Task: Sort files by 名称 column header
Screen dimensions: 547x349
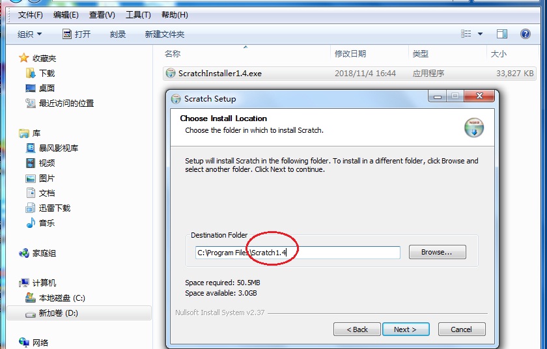Action: 173,53
